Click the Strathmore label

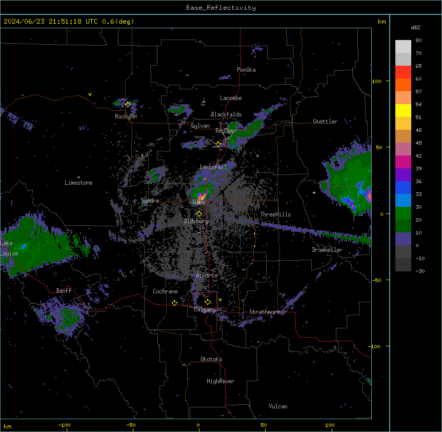(x=265, y=312)
